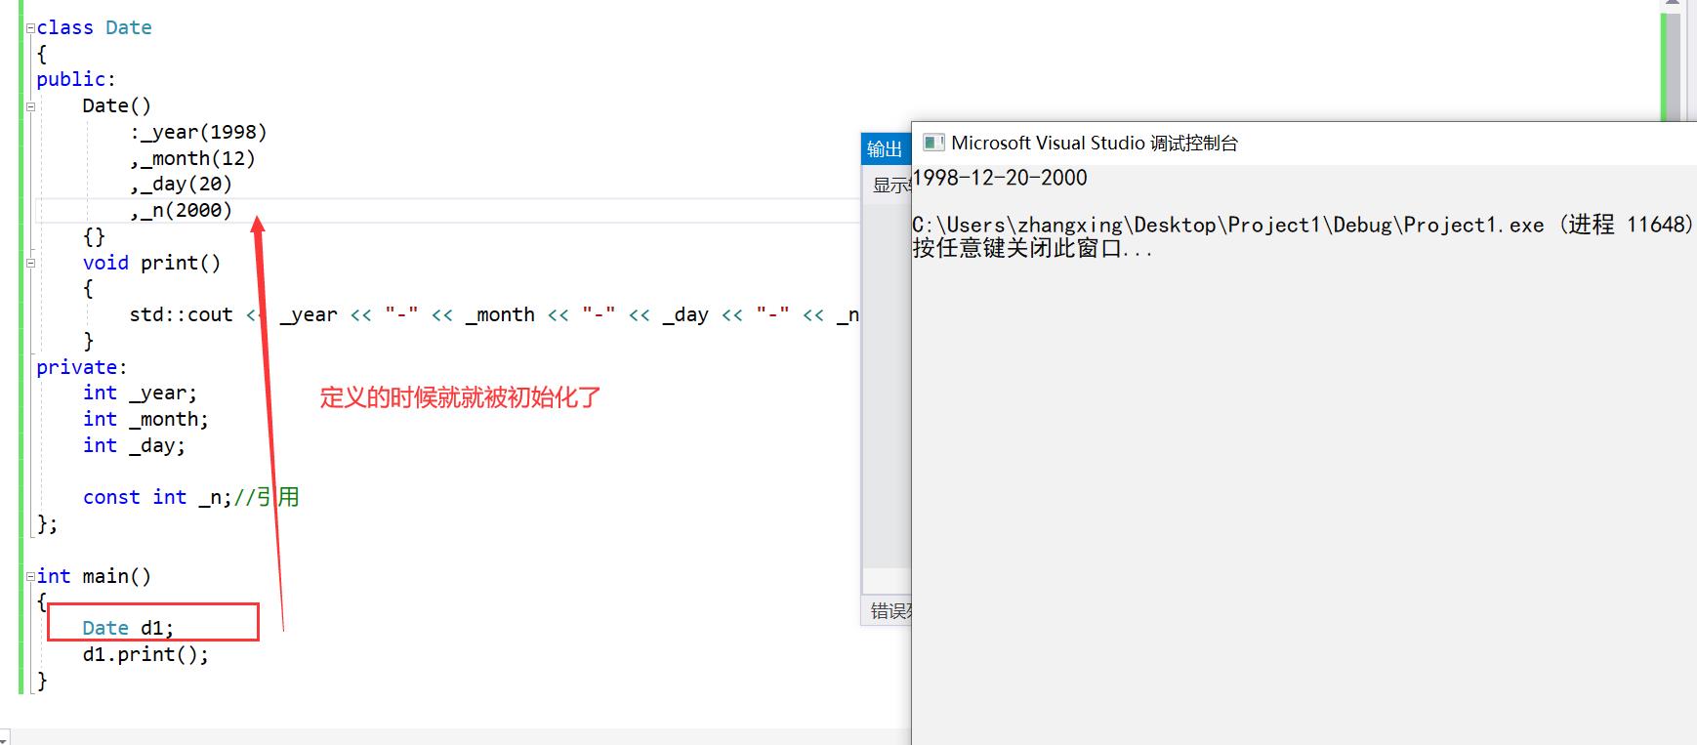Click the int _day; declaration
Viewport: 1697px width, 745px height.
click(x=134, y=445)
